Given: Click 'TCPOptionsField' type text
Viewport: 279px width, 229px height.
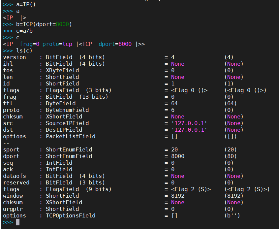Looking at the screenshot, I should point(71,215).
